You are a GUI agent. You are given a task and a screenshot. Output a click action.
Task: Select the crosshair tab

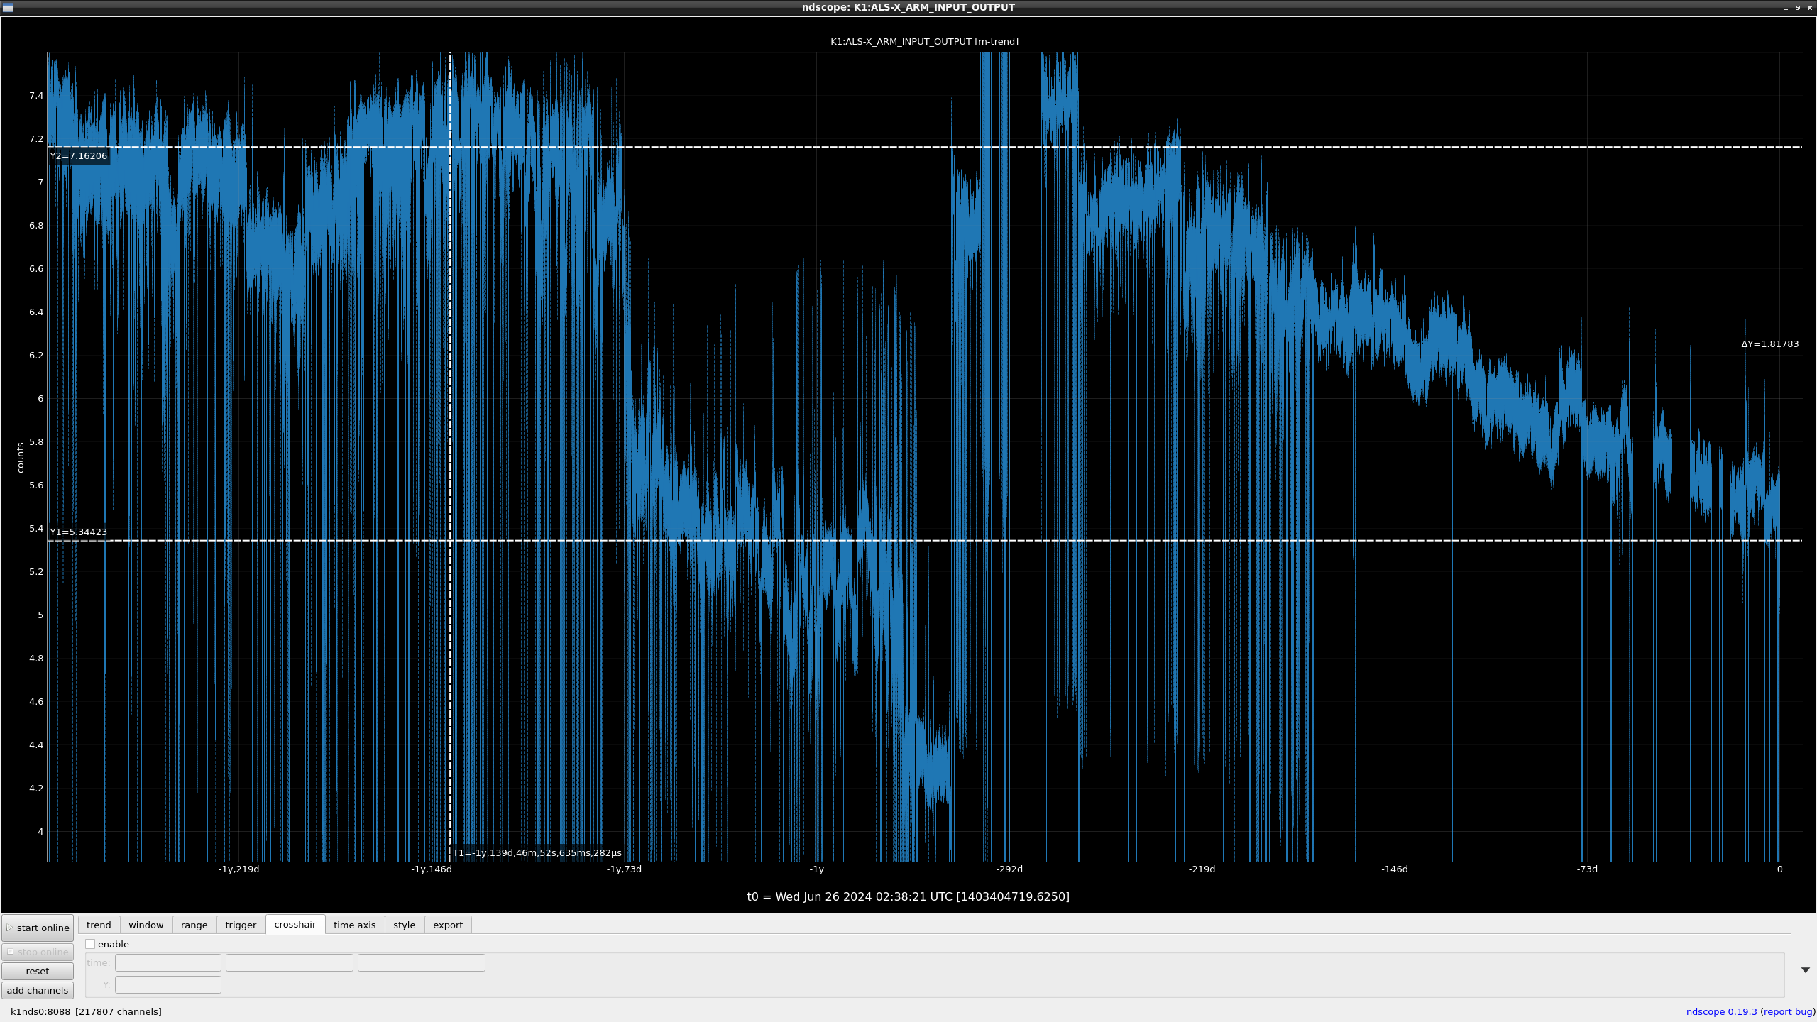[295, 924]
